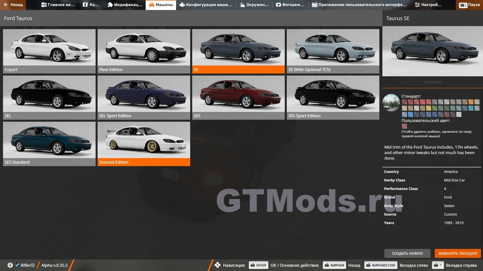
Task: Click the Навигация d-pad icon
Action: [217, 265]
